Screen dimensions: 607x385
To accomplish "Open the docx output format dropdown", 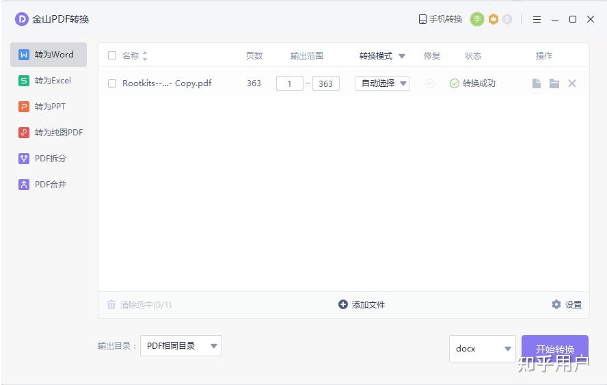I will (483, 349).
